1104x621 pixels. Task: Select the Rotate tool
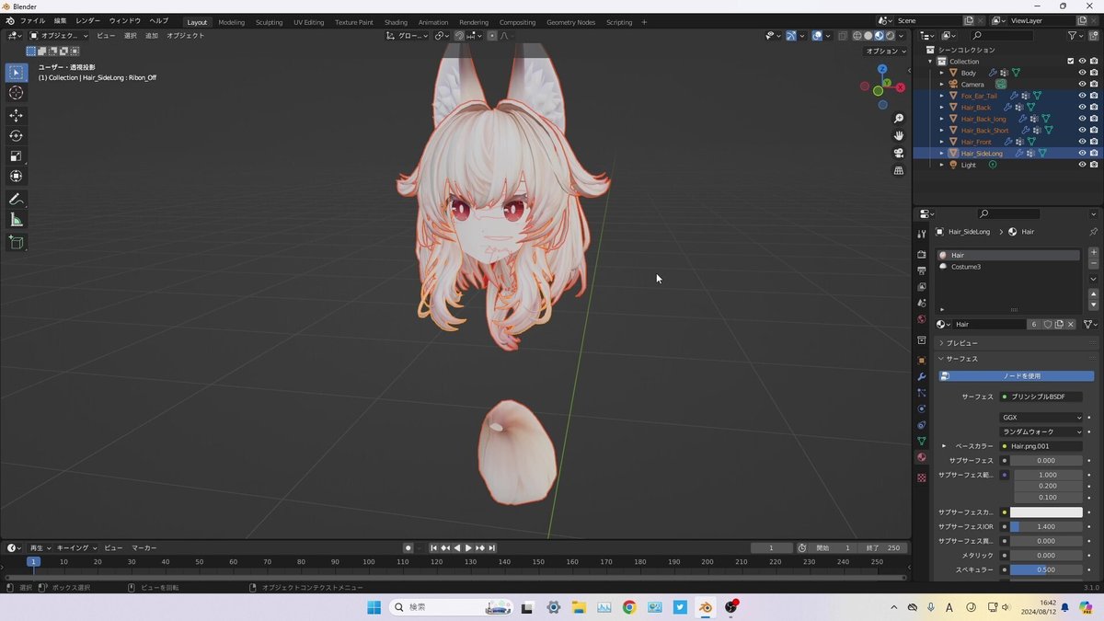tap(16, 135)
